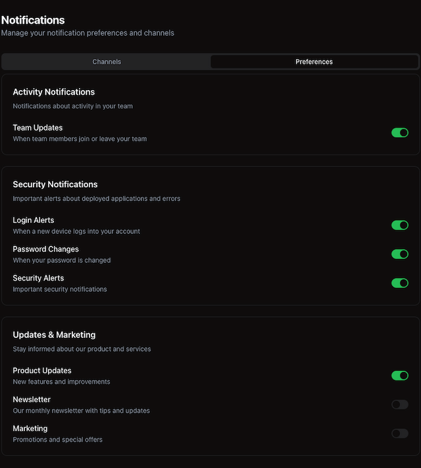Click 'When your password is changed' text

62,260
